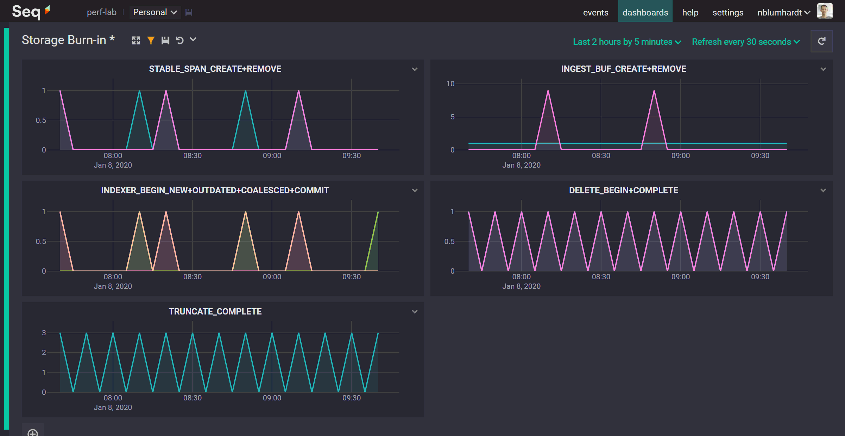Click the Storage Burn-in dashboard title
Screen dimensions: 845x436
[x=68, y=40]
